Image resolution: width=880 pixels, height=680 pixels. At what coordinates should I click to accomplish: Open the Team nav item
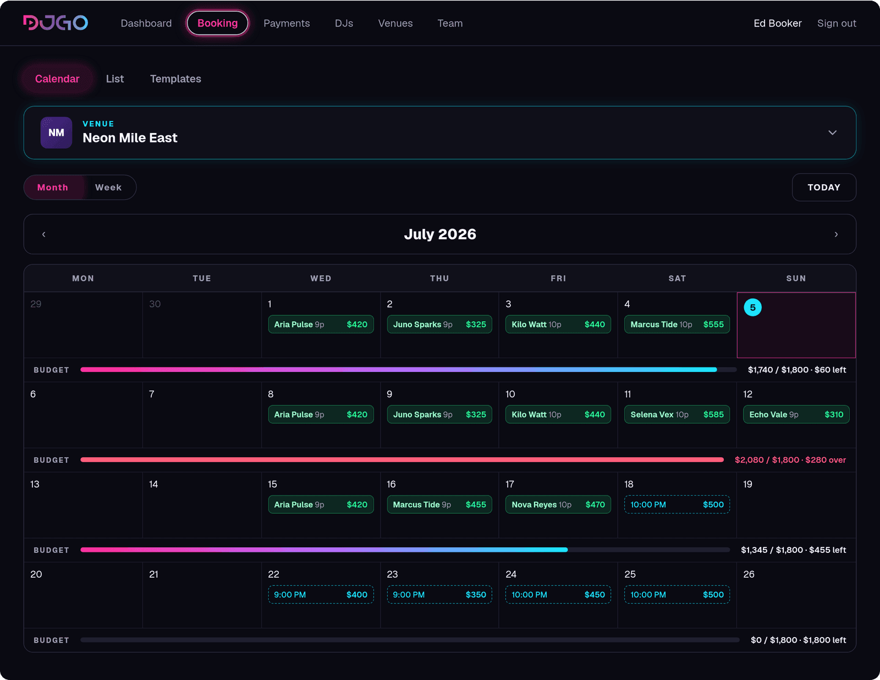coord(450,23)
